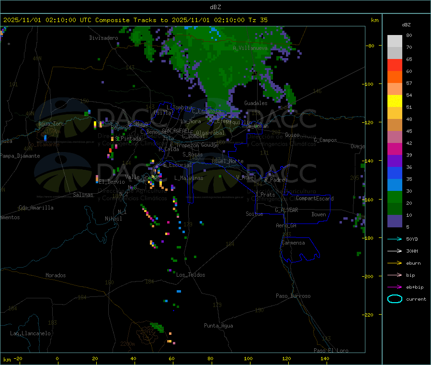Select the 5 dBZ slate-purple swatch
The width and height of the screenshot is (431, 365).
point(395,221)
